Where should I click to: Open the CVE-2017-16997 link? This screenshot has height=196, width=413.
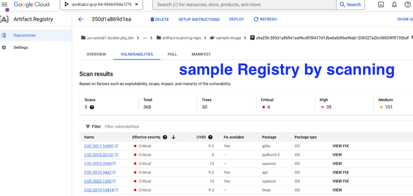click(99, 146)
